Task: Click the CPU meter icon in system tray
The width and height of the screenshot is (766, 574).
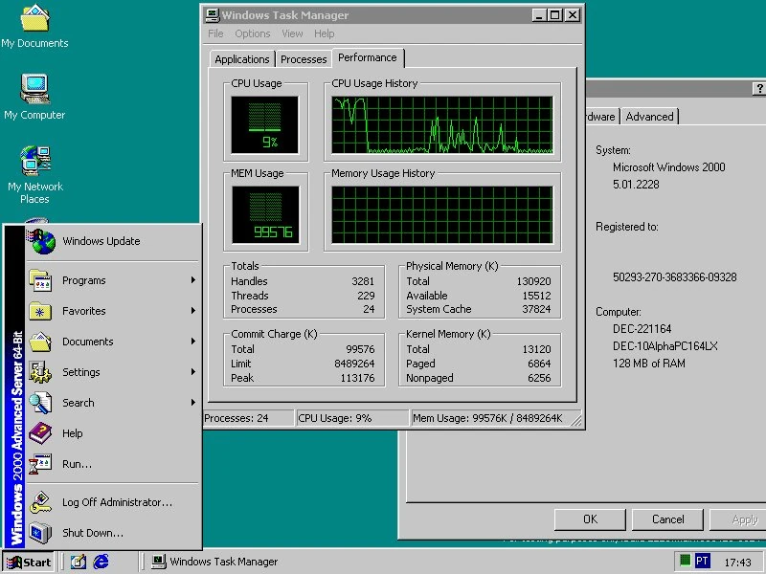Action: point(685,561)
